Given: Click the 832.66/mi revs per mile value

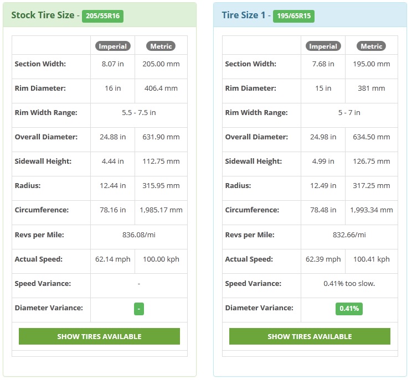Looking at the screenshot, I should click(x=349, y=235).
